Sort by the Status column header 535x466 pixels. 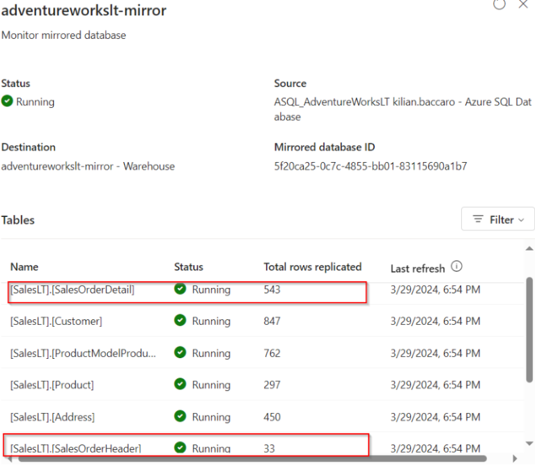coord(189,266)
